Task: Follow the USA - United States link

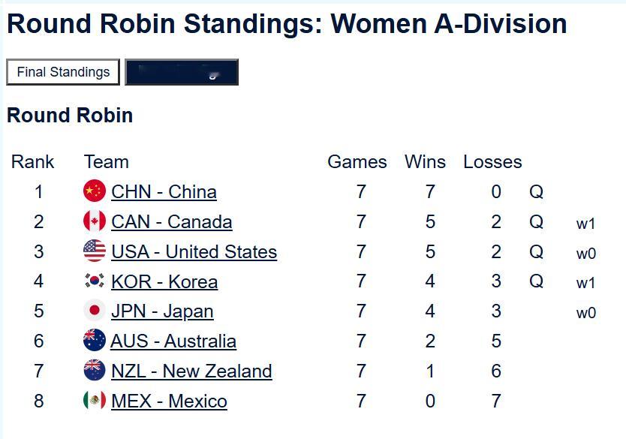Action: pyautogui.click(x=194, y=252)
